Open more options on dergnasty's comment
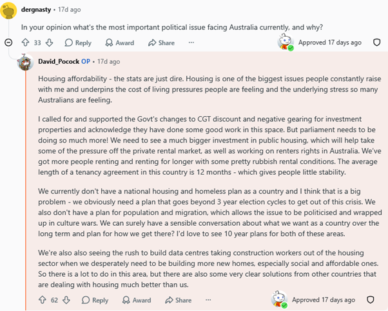The image size is (388, 311). point(191,43)
